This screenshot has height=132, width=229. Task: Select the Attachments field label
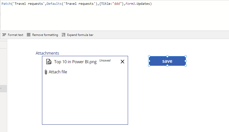point(47,53)
